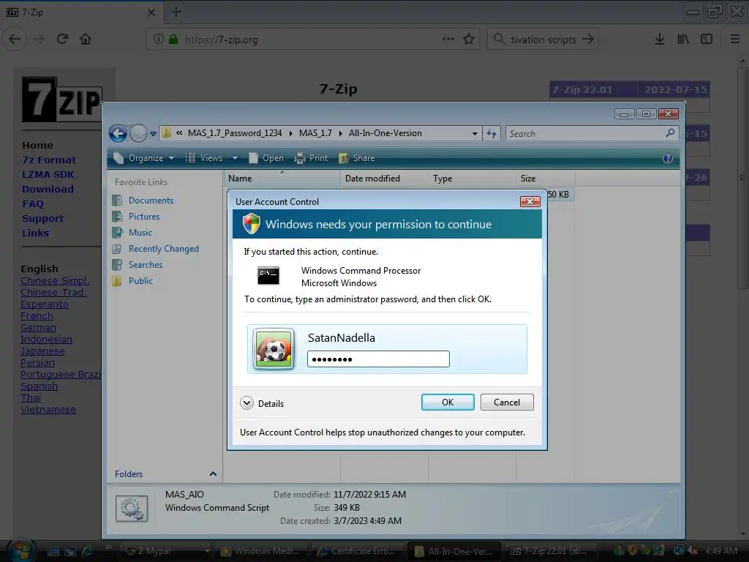
Task: Expand the Folders pane chevron
Action: (213, 474)
